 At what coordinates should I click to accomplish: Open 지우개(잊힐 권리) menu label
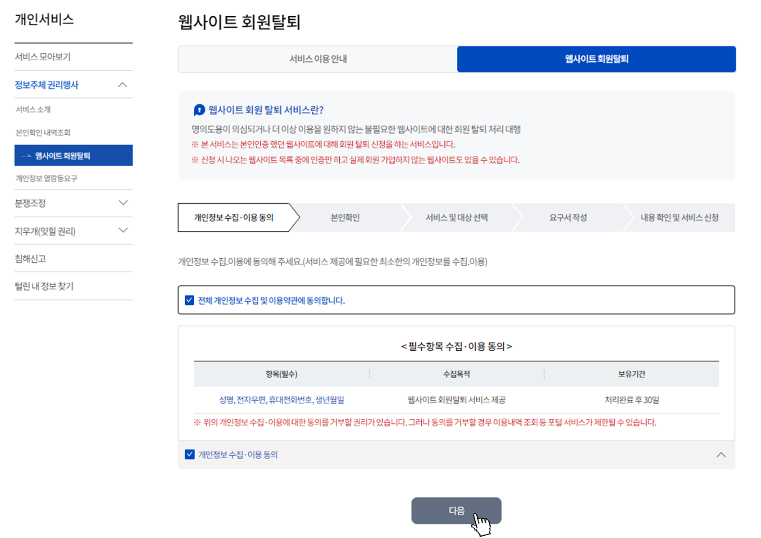45,231
